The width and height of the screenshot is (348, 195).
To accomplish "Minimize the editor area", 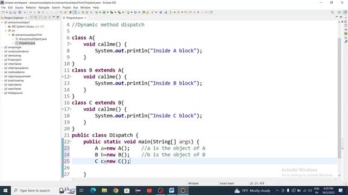I will (x=337, y=17).
